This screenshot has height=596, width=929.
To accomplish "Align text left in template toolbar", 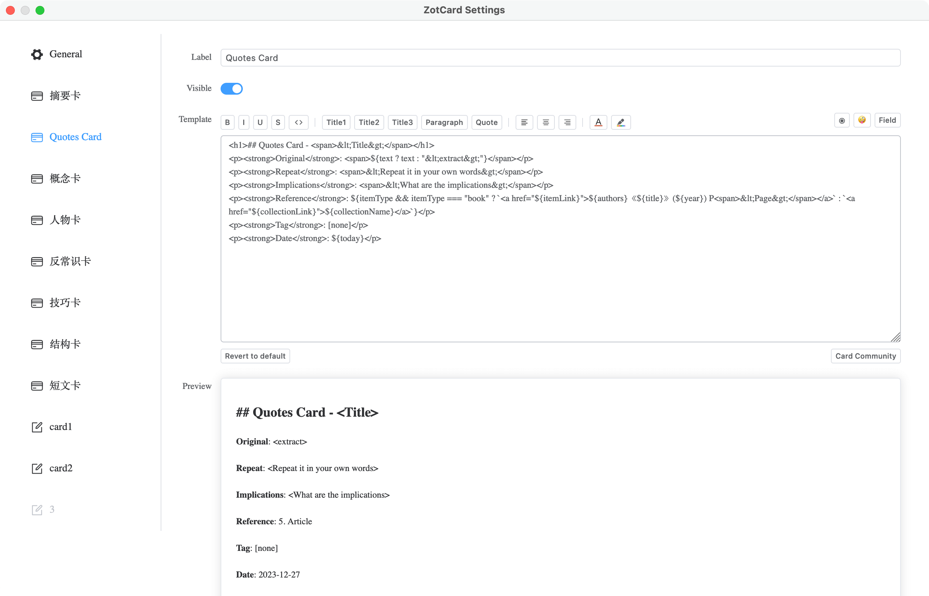I will [x=524, y=122].
